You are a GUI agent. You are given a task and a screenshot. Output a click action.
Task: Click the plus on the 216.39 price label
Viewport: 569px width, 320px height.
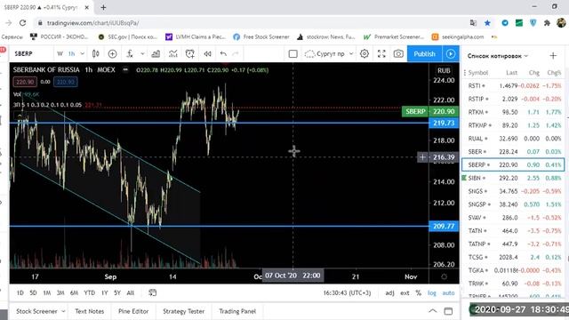pyautogui.click(x=422, y=157)
